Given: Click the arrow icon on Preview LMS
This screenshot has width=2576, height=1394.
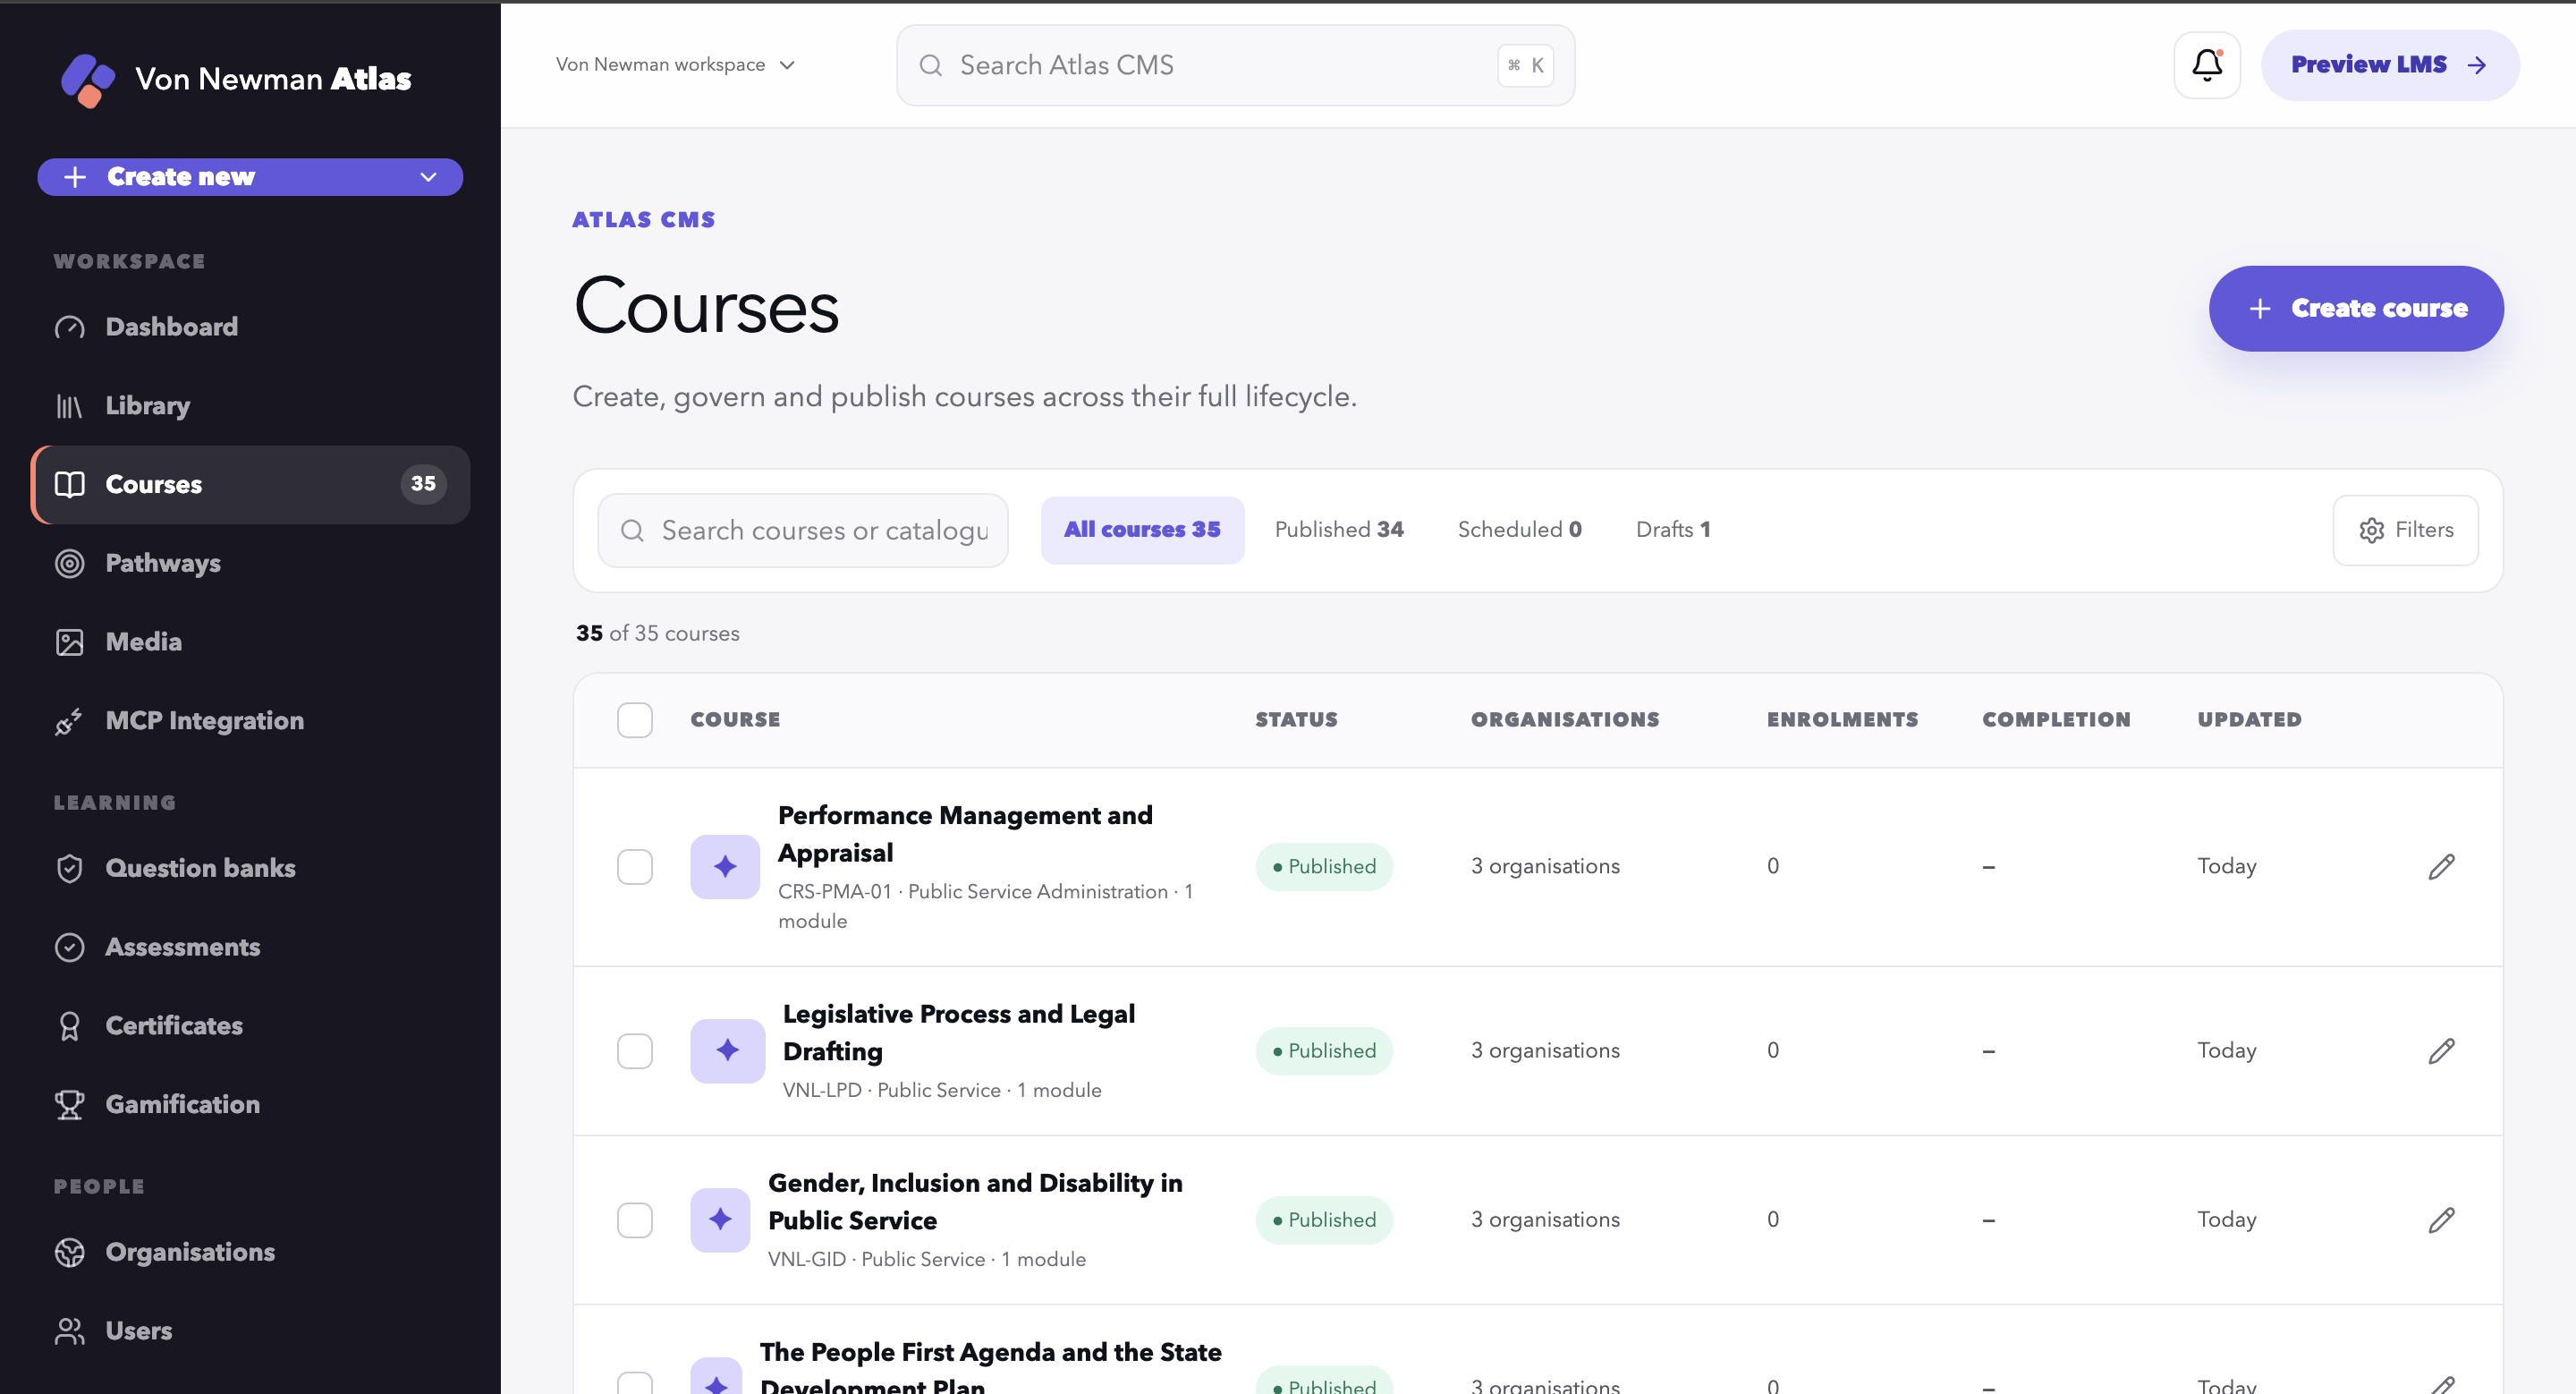Looking at the screenshot, I should (x=2477, y=66).
